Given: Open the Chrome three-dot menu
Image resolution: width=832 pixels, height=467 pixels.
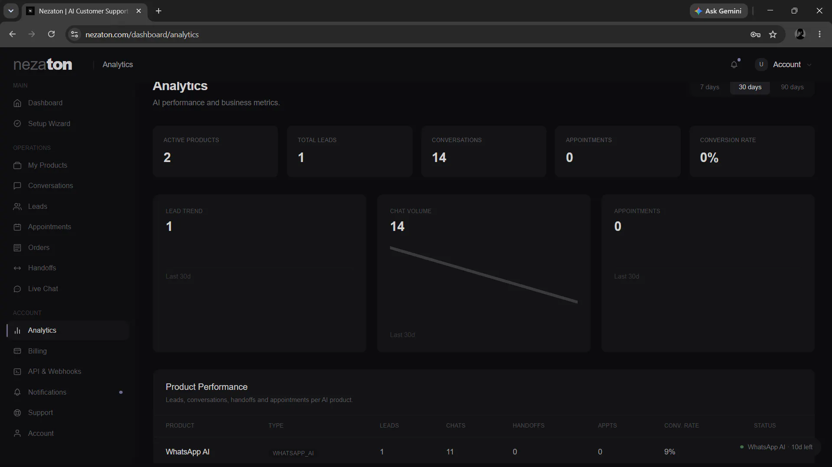Looking at the screenshot, I should (x=819, y=34).
